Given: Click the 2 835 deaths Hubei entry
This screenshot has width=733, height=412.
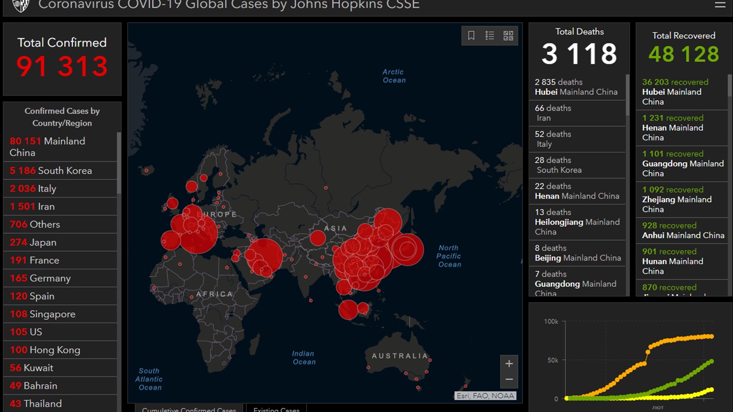Looking at the screenshot, I should tap(577, 87).
